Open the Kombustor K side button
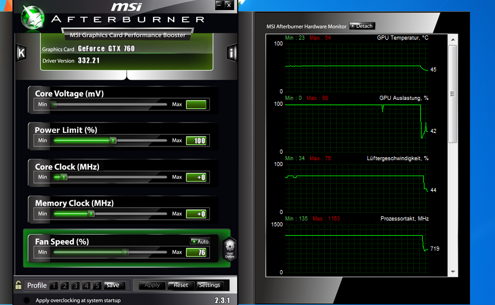Screen dimensions: 495x305 tap(21, 53)
